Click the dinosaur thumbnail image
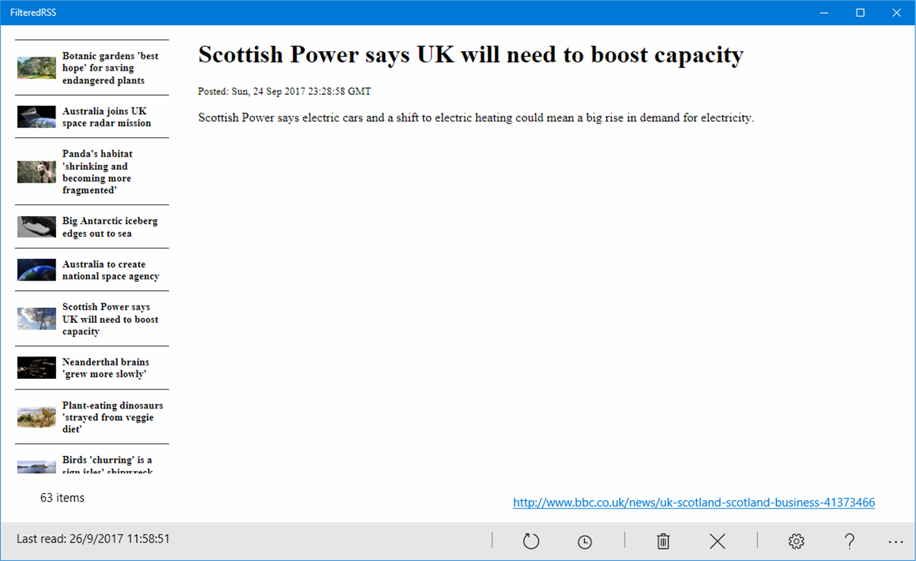This screenshot has height=561, width=916. pyautogui.click(x=37, y=417)
